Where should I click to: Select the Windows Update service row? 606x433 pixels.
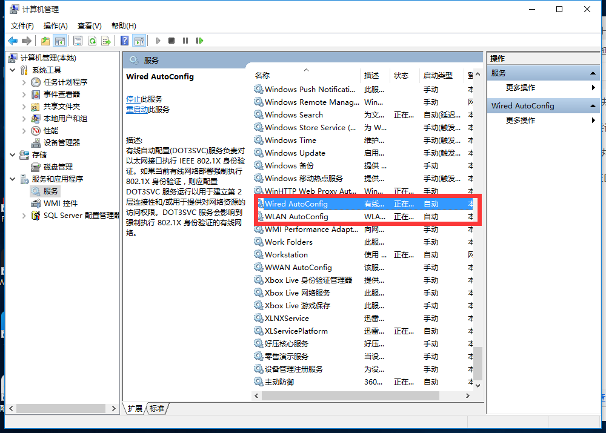[363, 153]
